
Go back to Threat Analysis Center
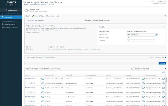pos(11,14)
